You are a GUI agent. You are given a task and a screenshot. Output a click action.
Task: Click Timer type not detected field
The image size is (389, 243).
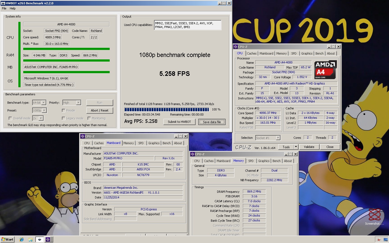pyautogui.click(x=49, y=85)
